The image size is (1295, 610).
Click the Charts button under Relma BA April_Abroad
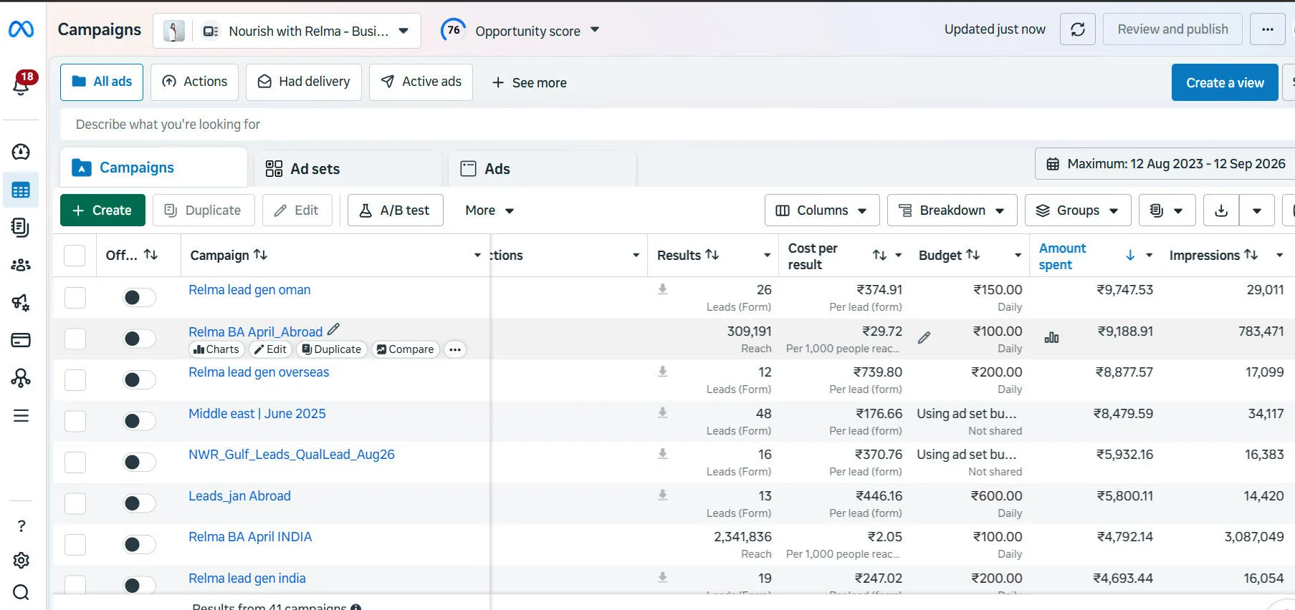pos(216,349)
